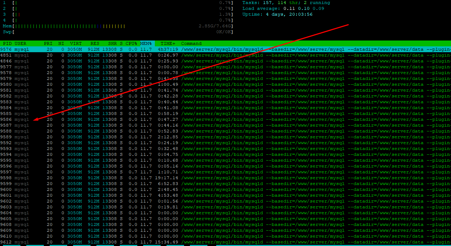Click the PRI column header
Image resolution: width=451 pixels, height=246 pixels.
tap(48, 43)
